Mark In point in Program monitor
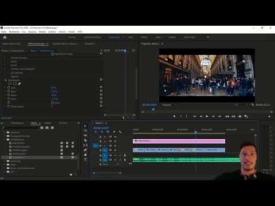275x206 pixels. [181, 116]
